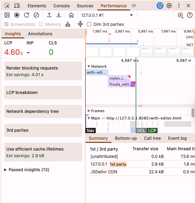Screen dimensions: 195x203
Task: Activate the inspect element picker icon
Action: pyautogui.click(x=7, y=6)
